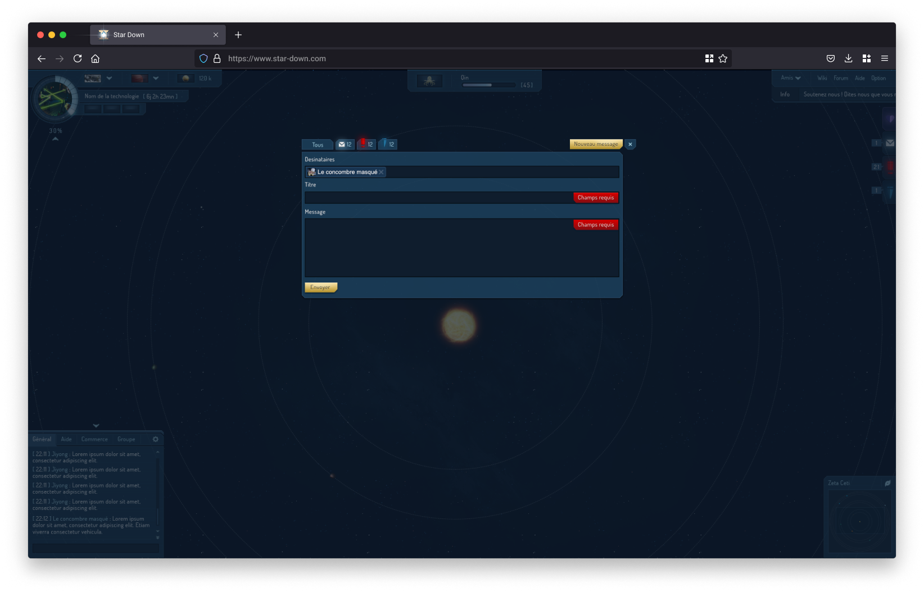
Task: Open the Forum link
Action: [840, 78]
